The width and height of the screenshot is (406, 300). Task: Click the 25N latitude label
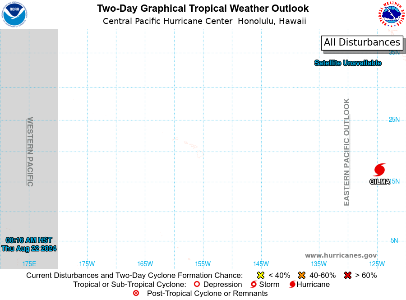point(394,120)
